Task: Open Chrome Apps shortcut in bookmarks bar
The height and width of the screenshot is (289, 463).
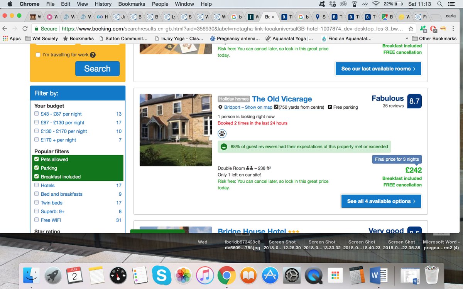Action: coord(12,39)
